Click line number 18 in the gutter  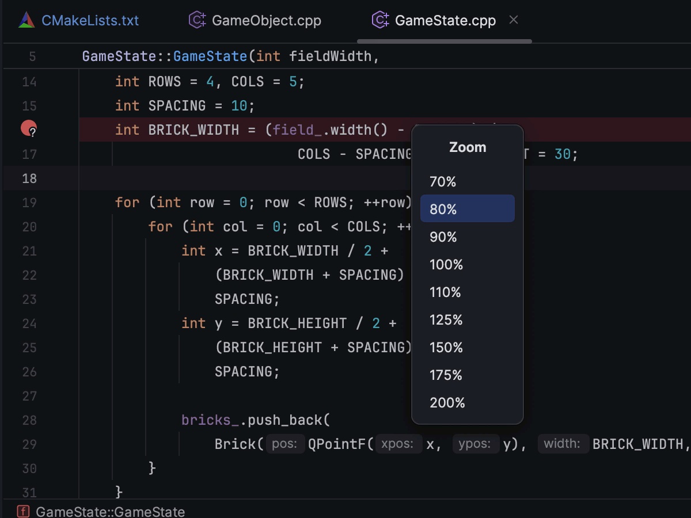29,178
